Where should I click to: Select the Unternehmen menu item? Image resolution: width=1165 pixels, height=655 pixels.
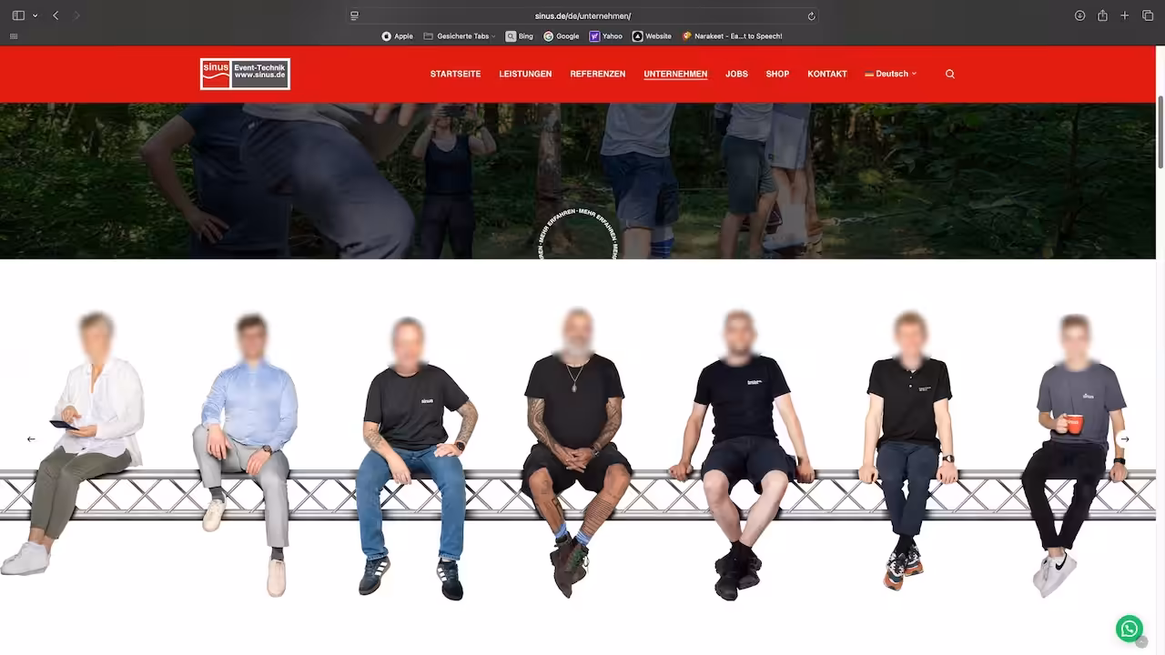point(675,74)
